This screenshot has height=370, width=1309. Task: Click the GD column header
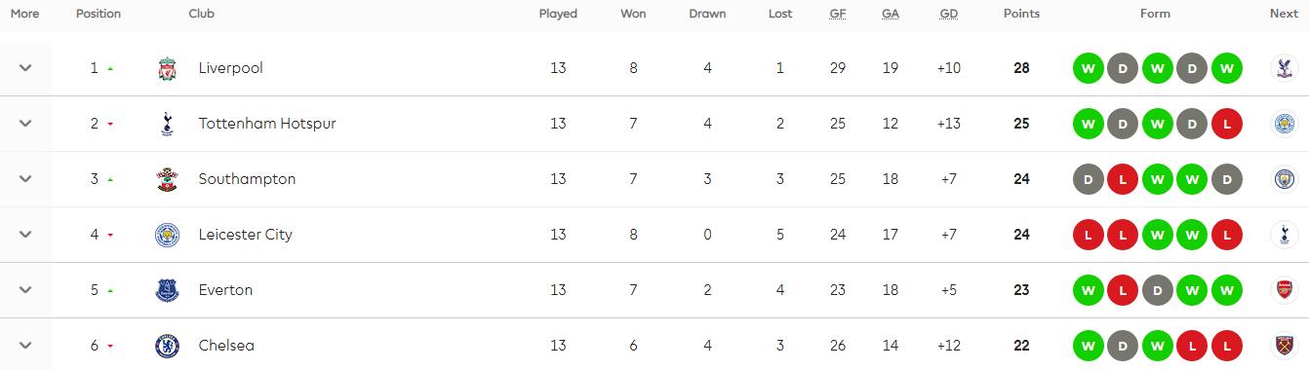coord(948,14)
